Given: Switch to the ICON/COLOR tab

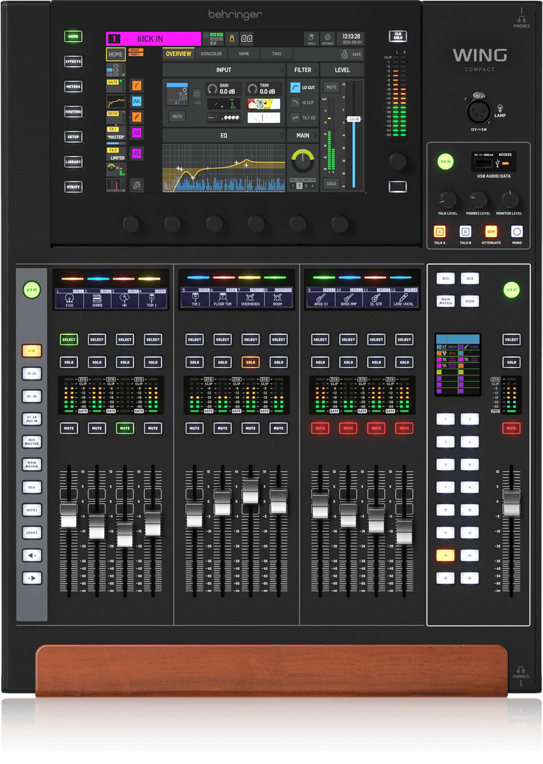Looking at the screenshot, I should click(211, 54).
